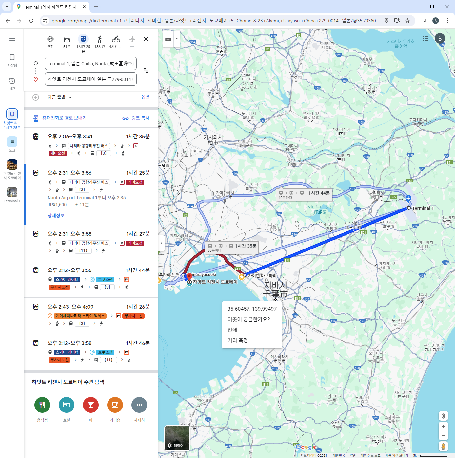Viewport: 455px width, 458px height.
Task: Select the walking mode showing 13시간
Action: point(100,42)
